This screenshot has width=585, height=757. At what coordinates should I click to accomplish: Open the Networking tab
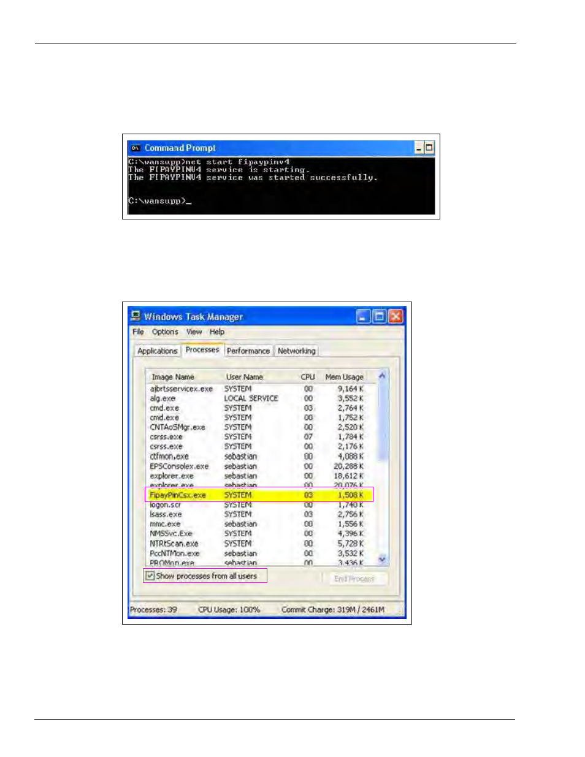click(297, 351)
